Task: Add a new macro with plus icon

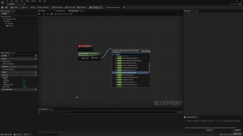Action: [x=36, y=72]
